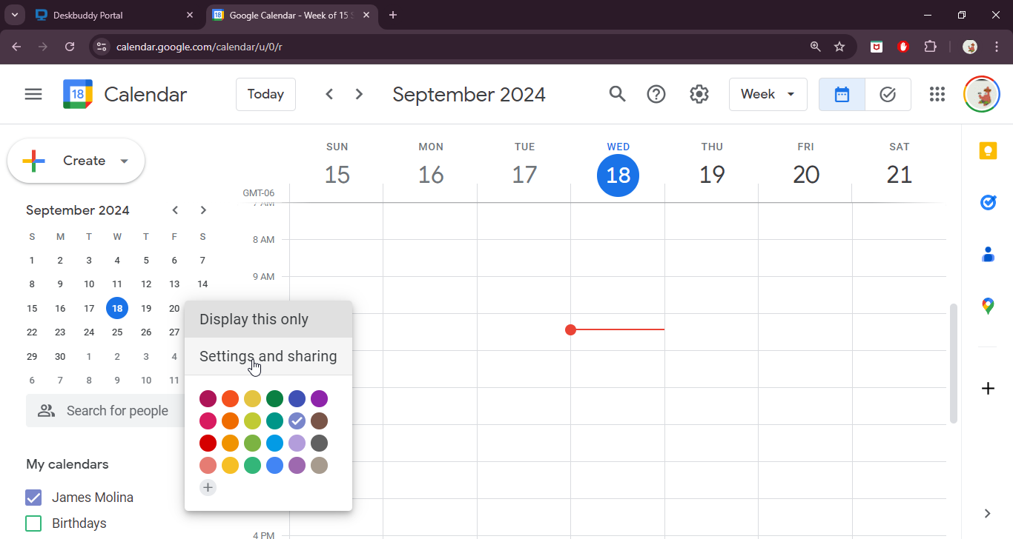The height and width of the screenshot is (539, 1013).
Task: Open the Settings gear menu
Action: pyautogui.click(x=699, y=94)
